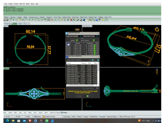Click the Metal Weights horizontal scrollbar
The image size is (165, 123).
click(x=82, y=85)
